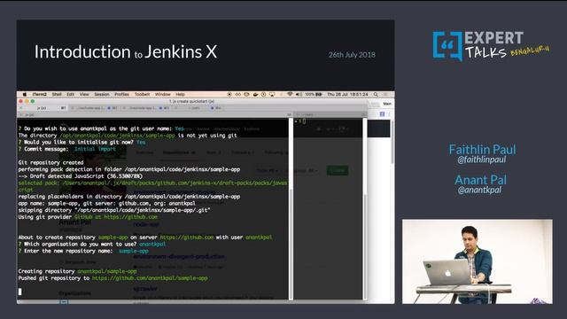Click the AirPlay display icon in menu bar
Image resolution: width=567 pixels, height=319 pixels.
[272, 95]
